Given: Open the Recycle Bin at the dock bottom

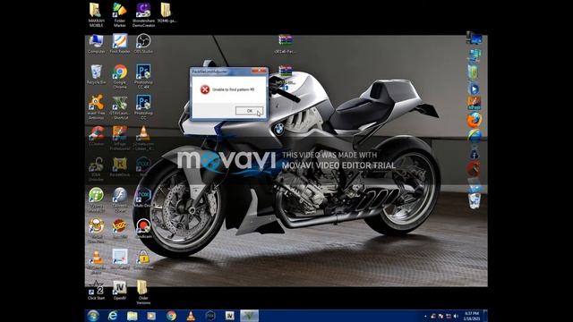Looking at the screenshot, I should tap(475, 200).
